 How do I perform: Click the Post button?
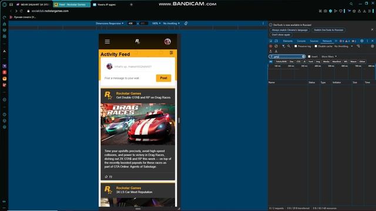(163, 78)
